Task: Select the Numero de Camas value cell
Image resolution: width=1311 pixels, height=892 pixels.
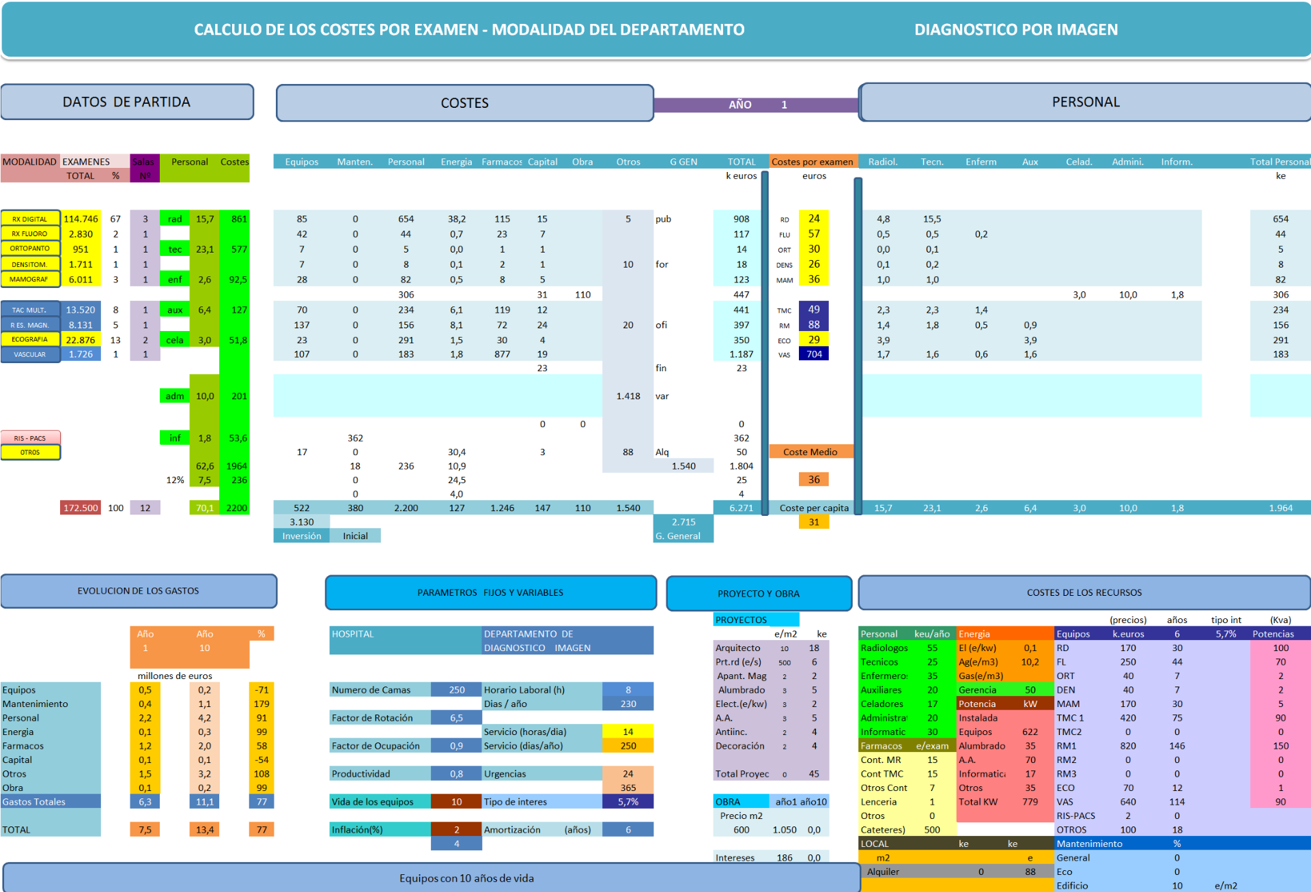Action: click(x=456, y=690)
